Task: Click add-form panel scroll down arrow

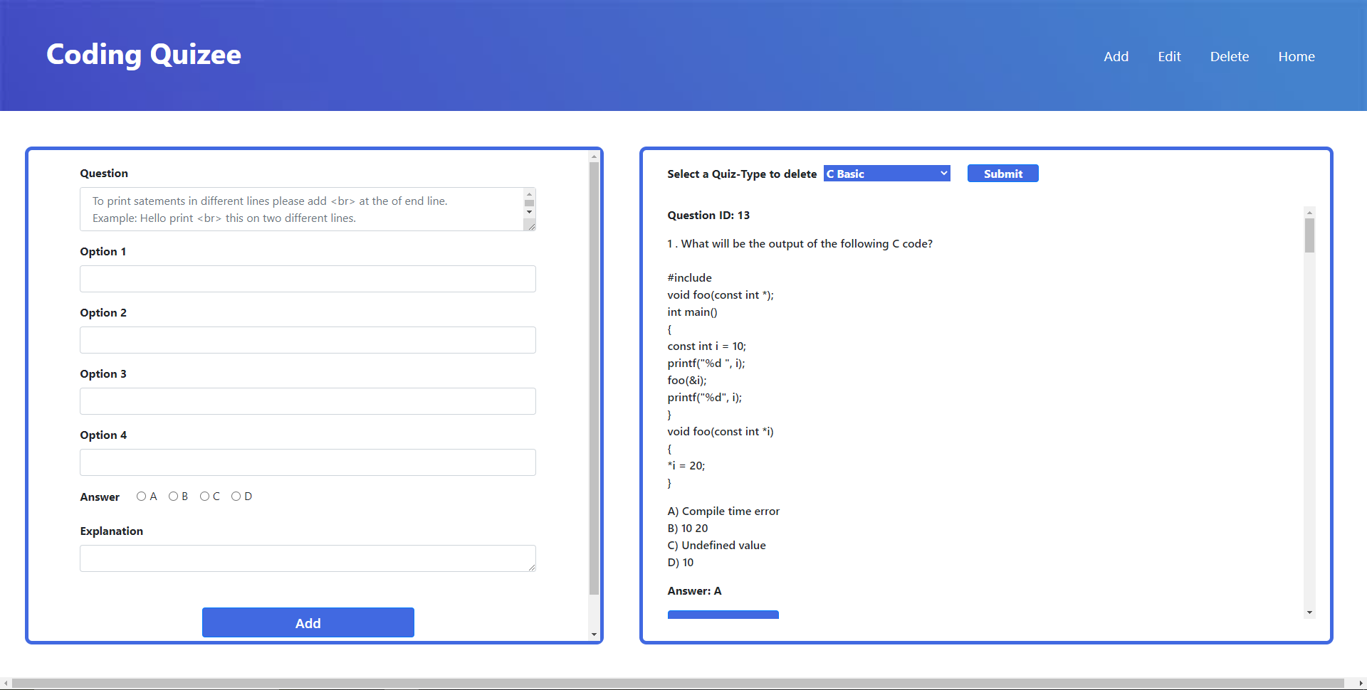Action: tap(594, 635)
